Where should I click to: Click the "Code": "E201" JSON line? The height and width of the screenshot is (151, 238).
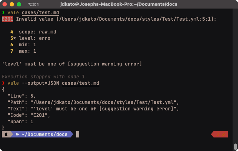pyautogui.click(x=29, y=115)
